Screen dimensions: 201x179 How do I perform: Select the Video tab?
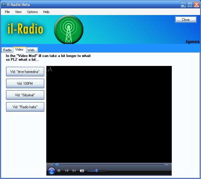click(19, 49)
